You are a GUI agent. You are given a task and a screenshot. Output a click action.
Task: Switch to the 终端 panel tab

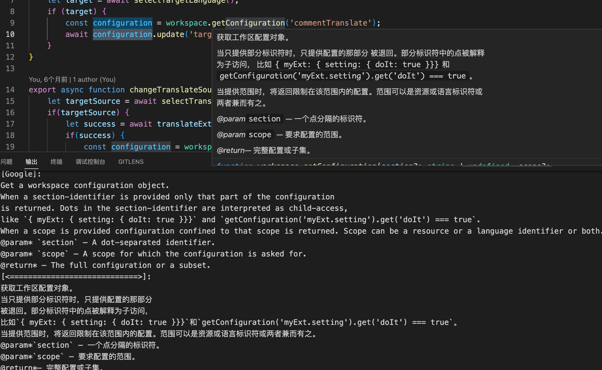(56, 162)
